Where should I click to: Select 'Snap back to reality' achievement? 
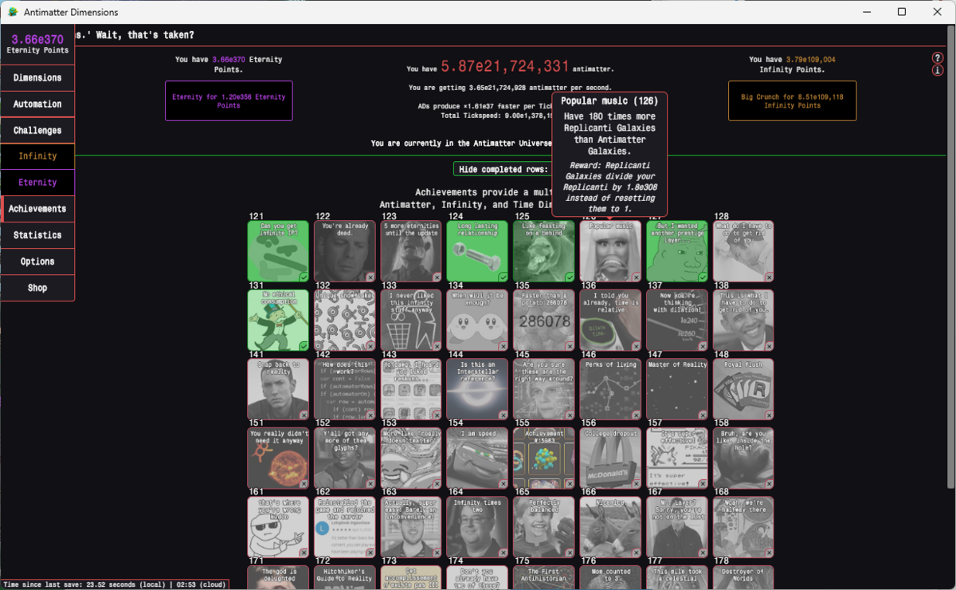tap(278, 389)
